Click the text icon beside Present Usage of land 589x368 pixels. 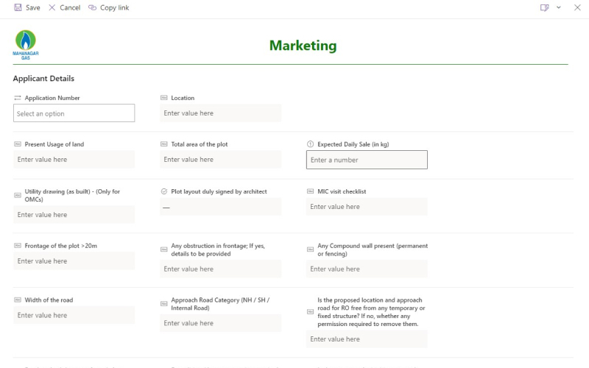[x=17, y=144]
